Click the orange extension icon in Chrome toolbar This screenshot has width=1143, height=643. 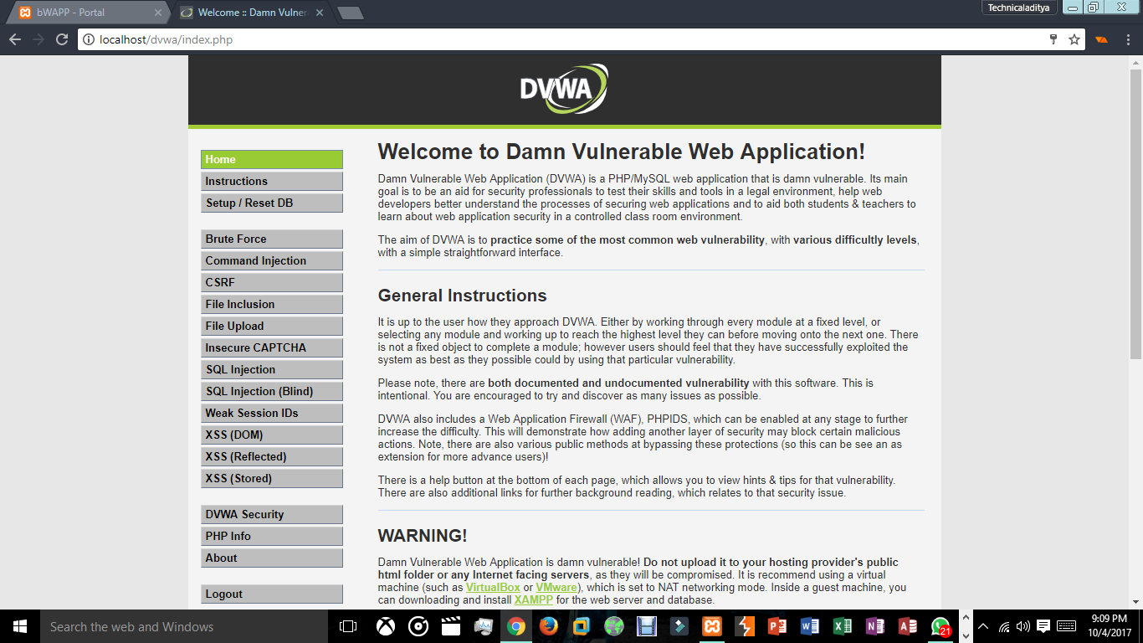pos(1102,39)
